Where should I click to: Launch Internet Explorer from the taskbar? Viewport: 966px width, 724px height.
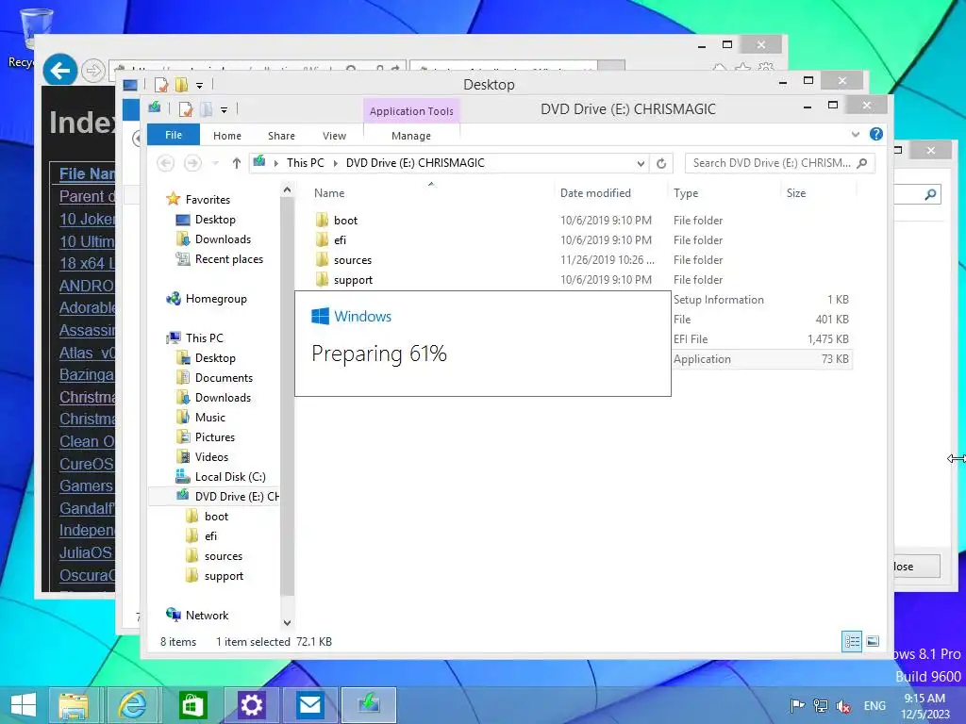133,705
